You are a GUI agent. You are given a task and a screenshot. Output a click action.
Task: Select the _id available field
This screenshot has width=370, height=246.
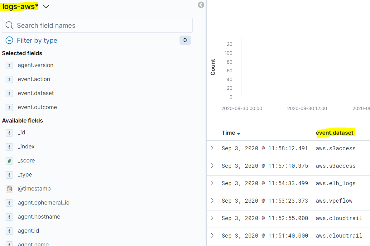pyautogui.click(x=21, y=133)
